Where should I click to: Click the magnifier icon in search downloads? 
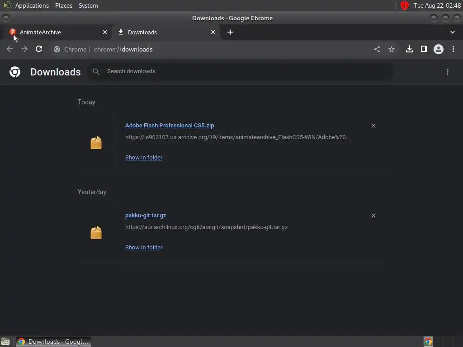[x=96, y=71]
